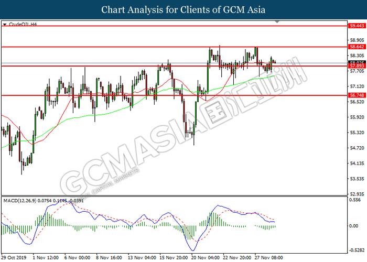The width and height of the screenshot is (367, 262).
Task: Click the CrudeOIL,H4 chart symbol label
Action: pyautogui.click(x=23, y=24)
